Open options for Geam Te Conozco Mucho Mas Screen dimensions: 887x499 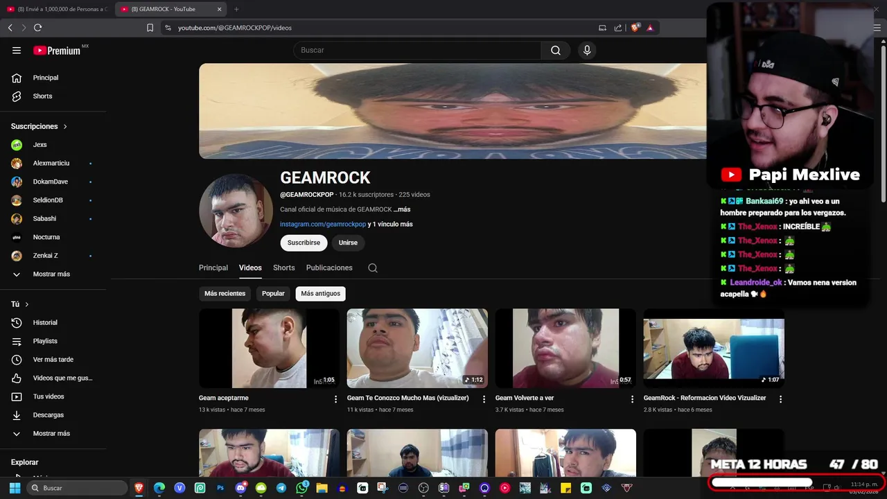pos(484,399)
